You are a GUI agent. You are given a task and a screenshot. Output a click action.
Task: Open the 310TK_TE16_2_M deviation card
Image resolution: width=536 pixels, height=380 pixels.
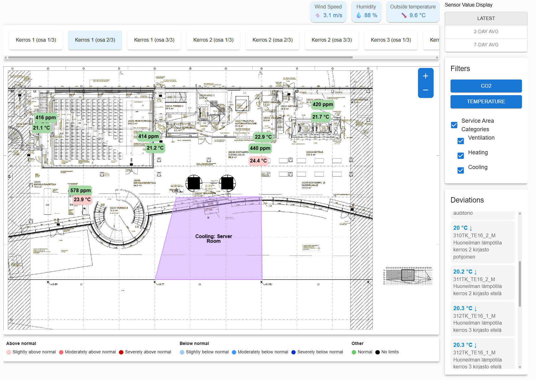click(482, 242)
